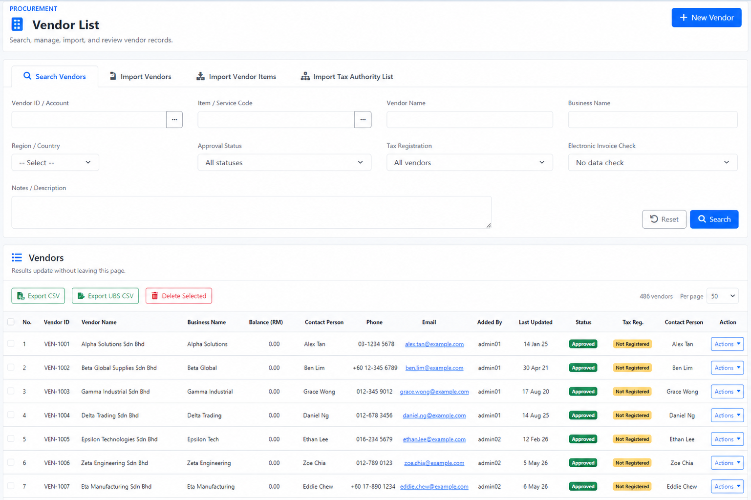Focus the Business Name input field
This screenshot has height=500, width=751.
[653, 119]
